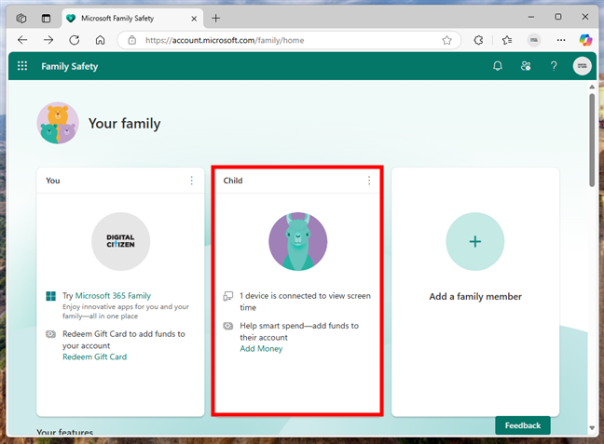
Task: Open the Digital Citizen profile avatar
Action: (120, 242)
